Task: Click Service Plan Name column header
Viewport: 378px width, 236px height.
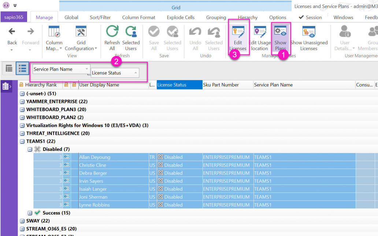Action: pyautogui.click(x=304, y=85)
